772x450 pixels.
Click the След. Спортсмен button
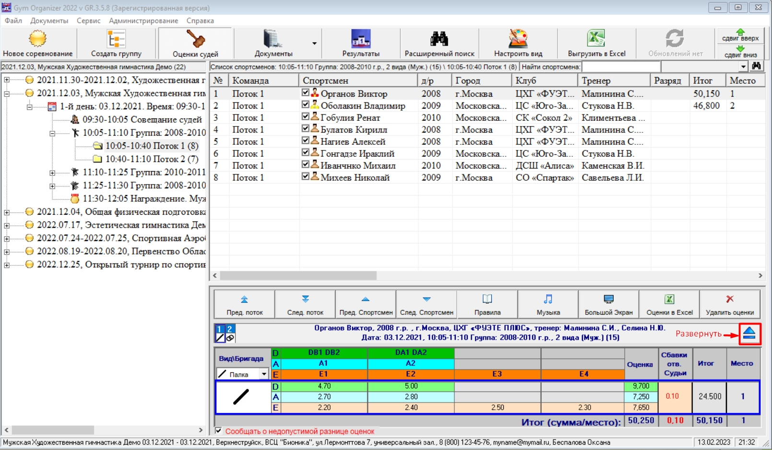pyautogui.click(x=427, y=304)
